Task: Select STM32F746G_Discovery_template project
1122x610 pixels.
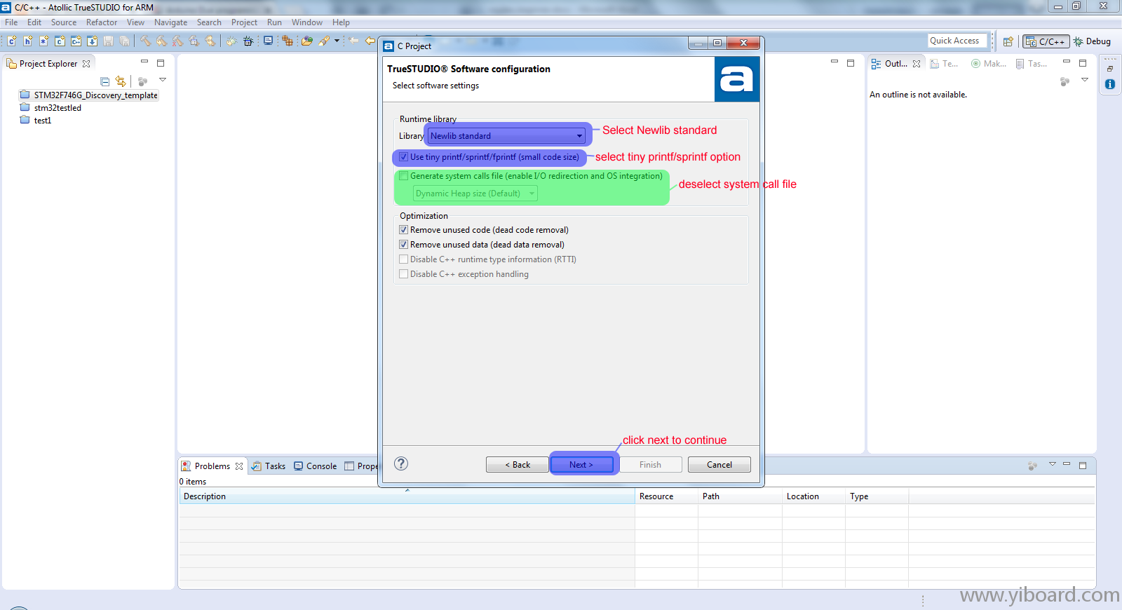Action: tap(89, 95)
